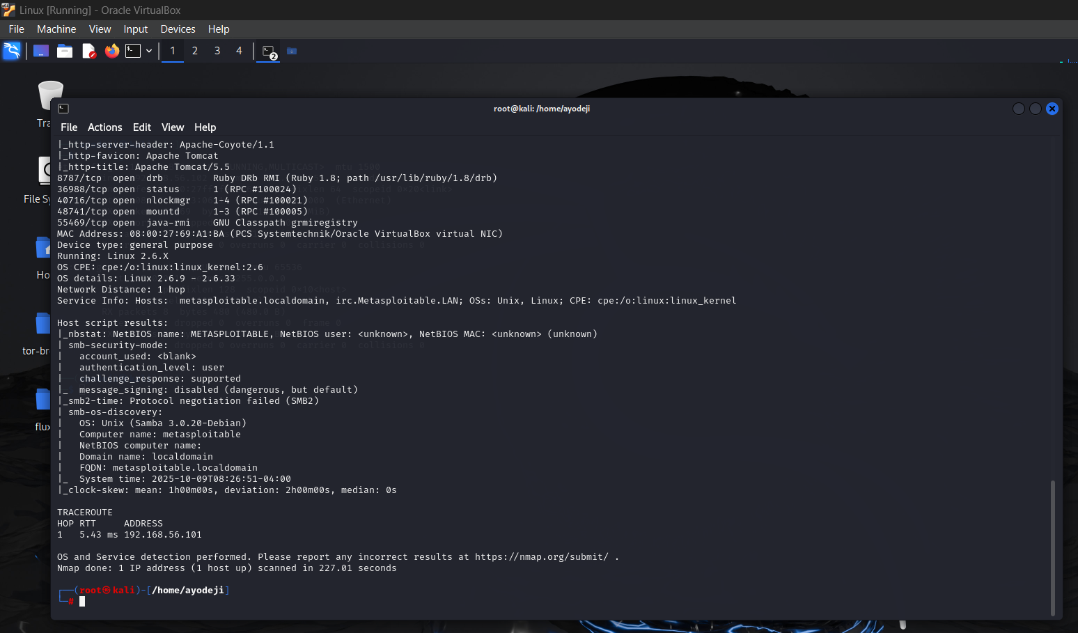
Task: Click the terminal window title bar icon
Action: point(63,109)
